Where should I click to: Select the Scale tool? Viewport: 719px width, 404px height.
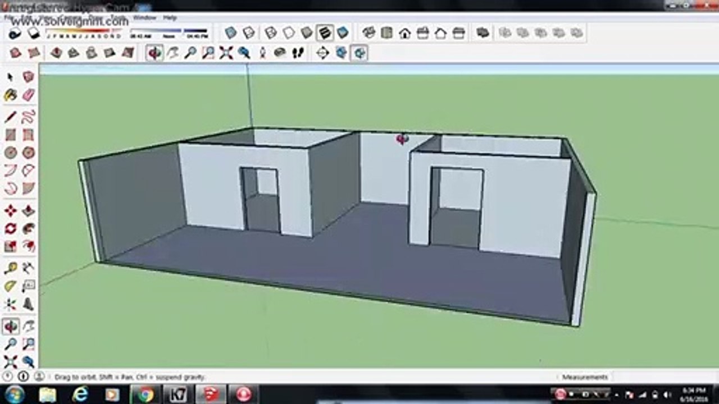click(x=11, y=246)
